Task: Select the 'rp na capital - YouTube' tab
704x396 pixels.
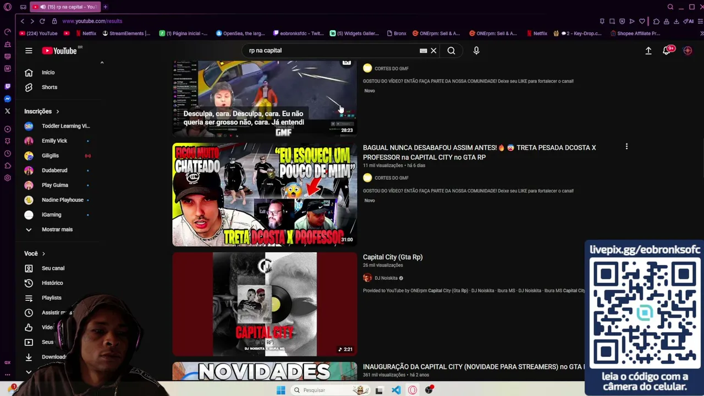Action: pos(65,7)
